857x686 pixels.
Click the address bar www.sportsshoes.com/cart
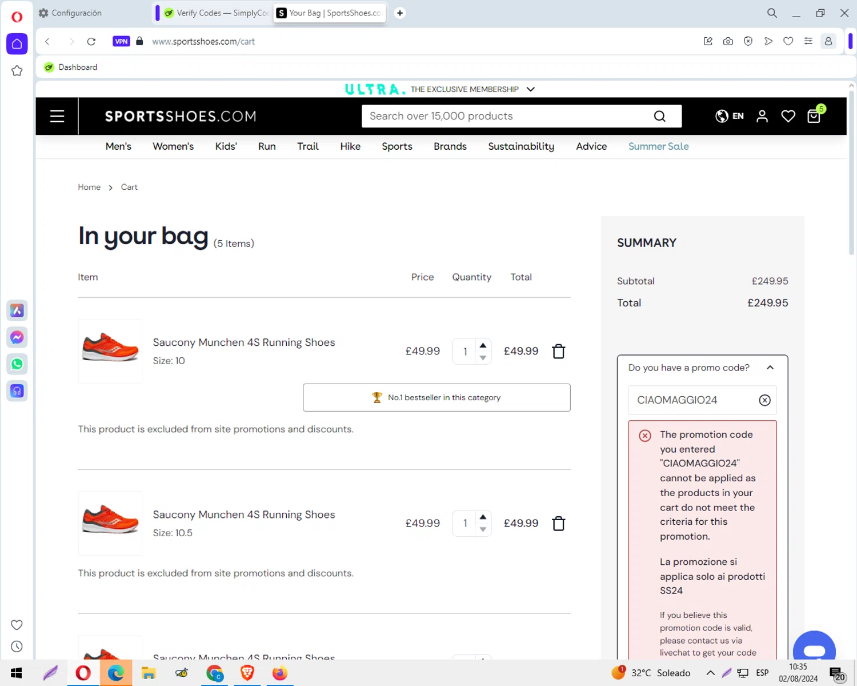tap(203, 41)
